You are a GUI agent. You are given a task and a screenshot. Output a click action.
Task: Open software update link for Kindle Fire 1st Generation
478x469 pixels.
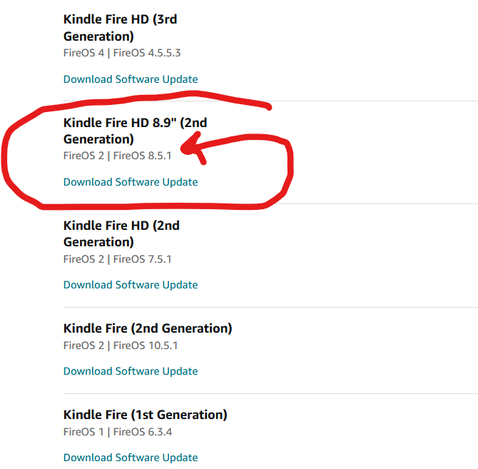coord(131,458)
